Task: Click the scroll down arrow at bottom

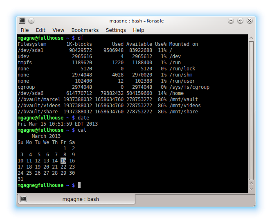Action: coord(252,189)
